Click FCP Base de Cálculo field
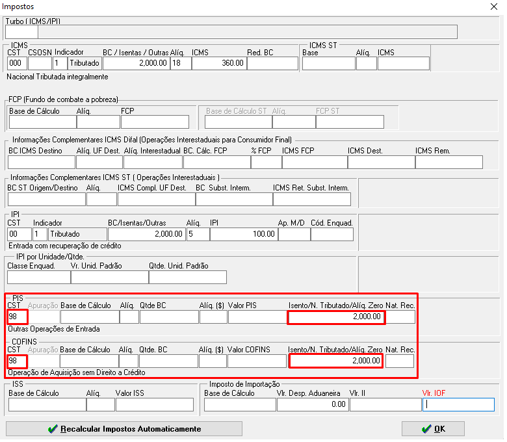Screen dimensions: 507x442 click(x=43, y=122)
